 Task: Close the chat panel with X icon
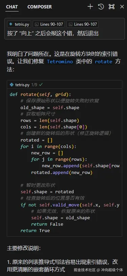coord(122,7)
